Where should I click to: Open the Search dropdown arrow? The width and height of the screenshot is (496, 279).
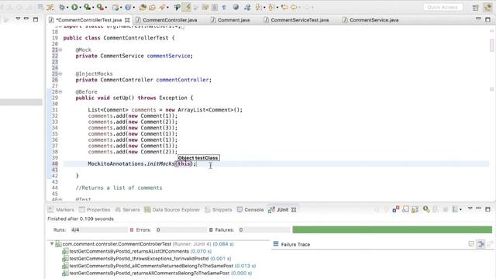167,8
